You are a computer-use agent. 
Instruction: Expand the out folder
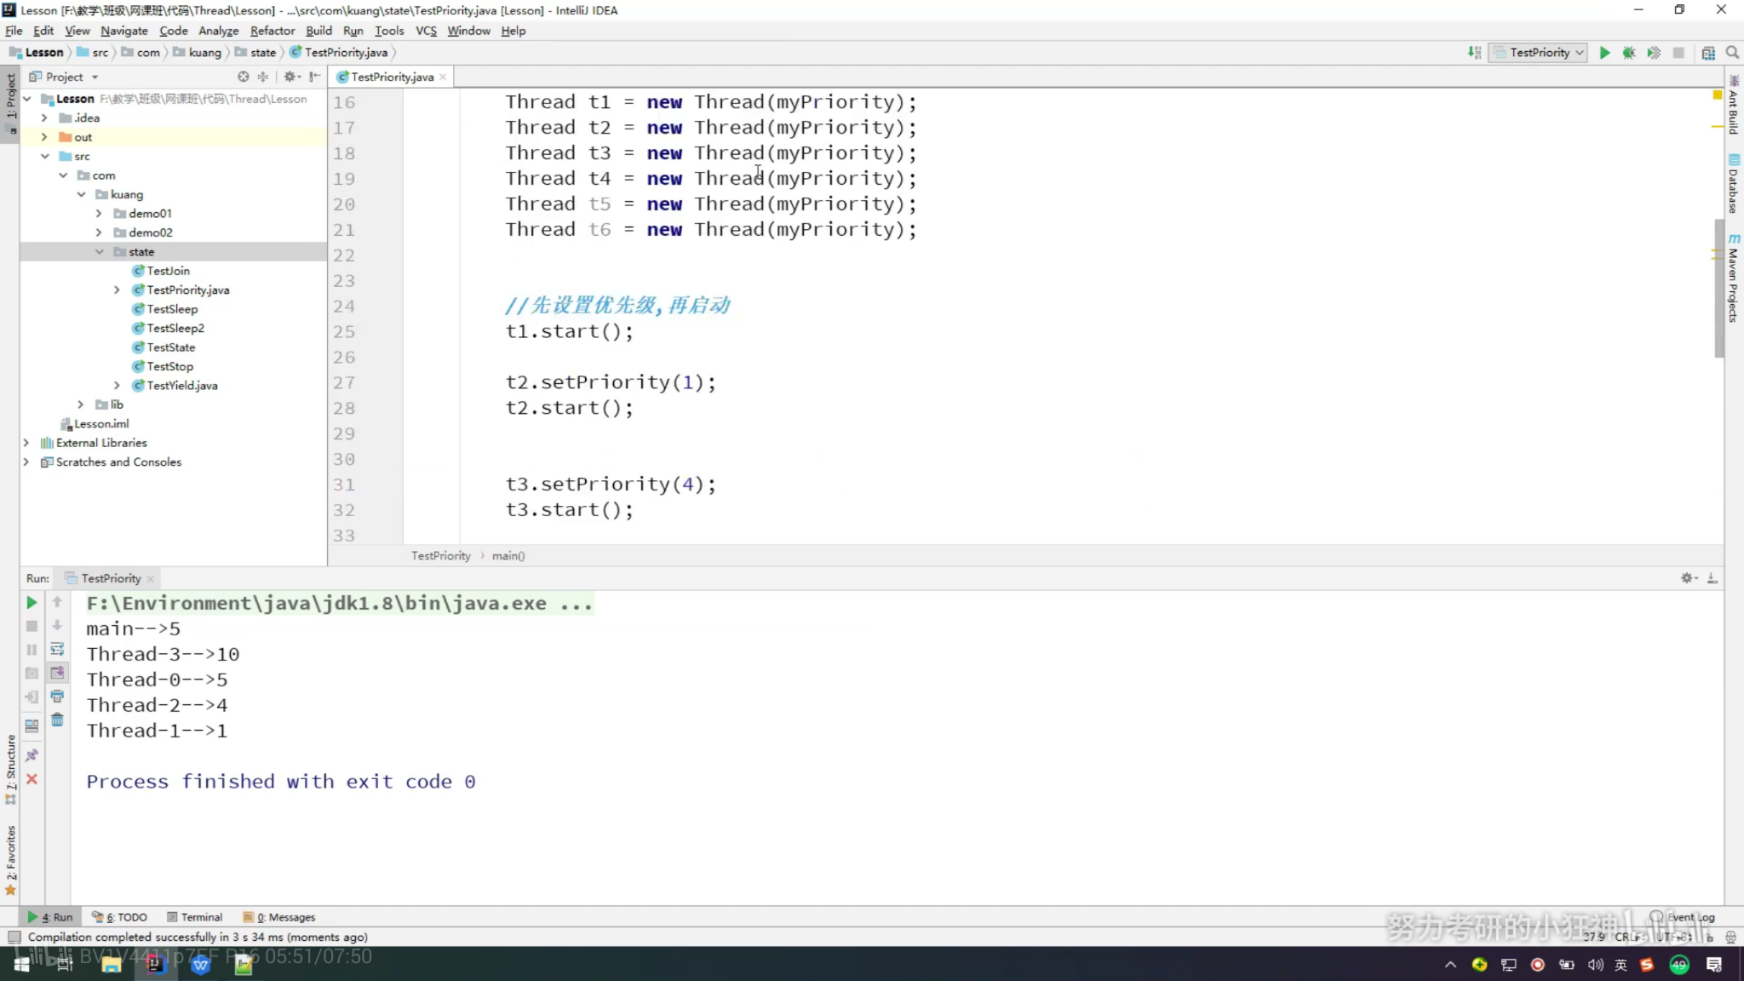pos(44,137)
